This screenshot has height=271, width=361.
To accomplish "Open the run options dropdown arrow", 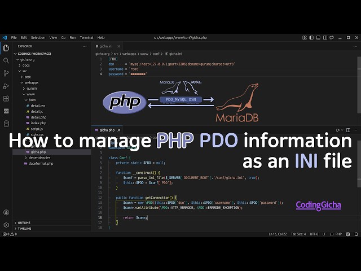I will [x=342, y=130].
